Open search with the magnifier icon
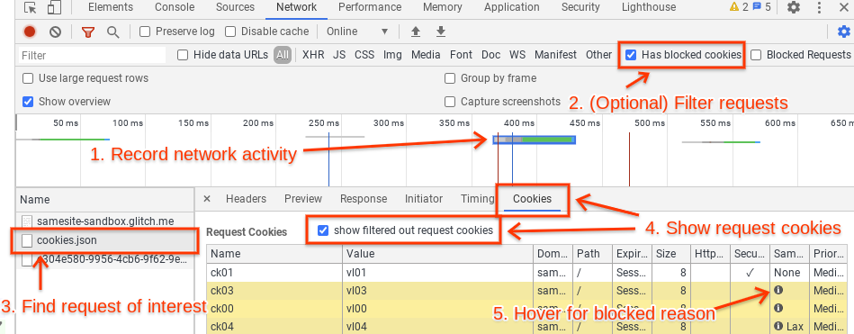 pos(112,32)
